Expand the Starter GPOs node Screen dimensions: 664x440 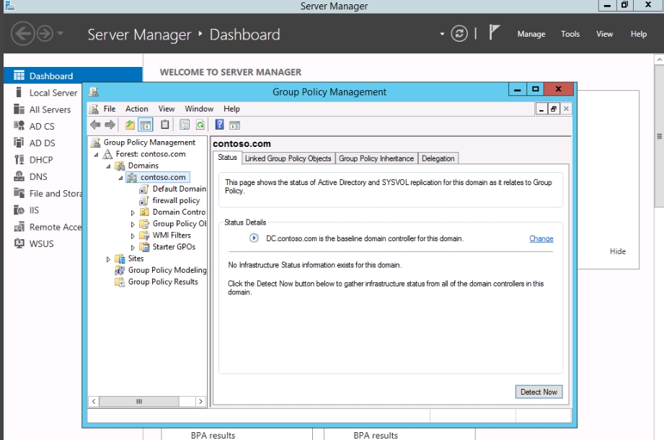(133, 248)
